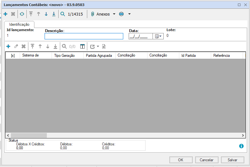Click the Tipo Geração column header
This screenshot has width=250, height=167.
click(65, 56)
